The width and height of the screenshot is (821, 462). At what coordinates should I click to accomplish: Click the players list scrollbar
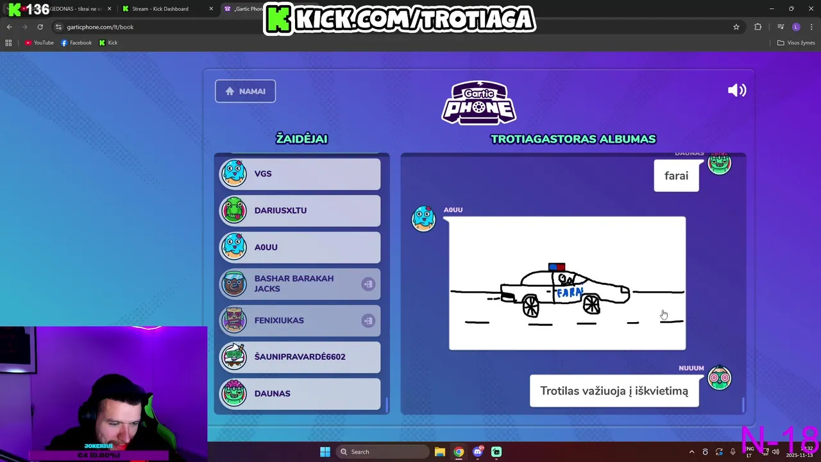coord(387,404)
